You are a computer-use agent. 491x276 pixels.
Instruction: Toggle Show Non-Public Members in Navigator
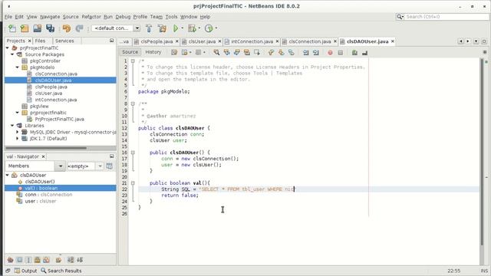pyautogui.click(x=38, y=260)
